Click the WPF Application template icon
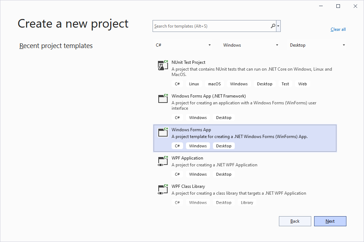The image size is (364, 242). 163,161
